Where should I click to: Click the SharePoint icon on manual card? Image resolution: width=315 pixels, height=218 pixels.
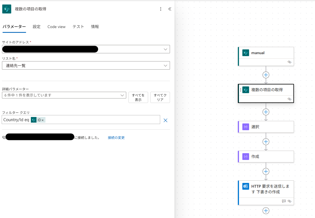point(246,53)
